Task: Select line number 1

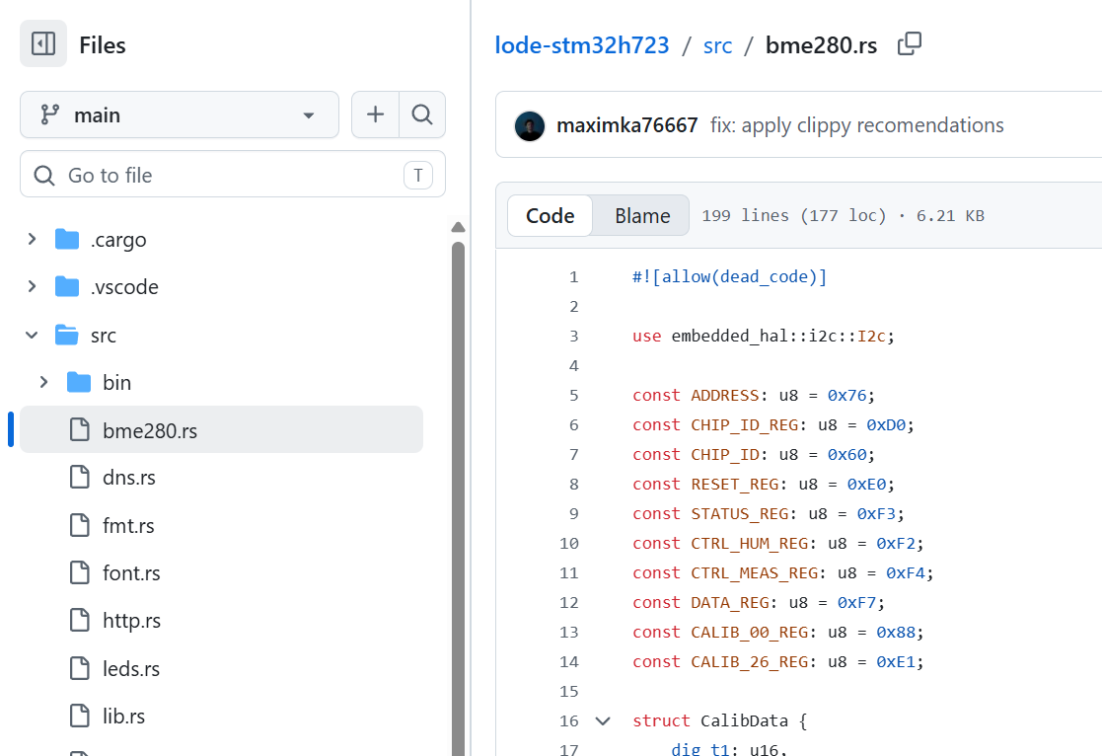Action: pyautogui.click(x=573, y=277)
